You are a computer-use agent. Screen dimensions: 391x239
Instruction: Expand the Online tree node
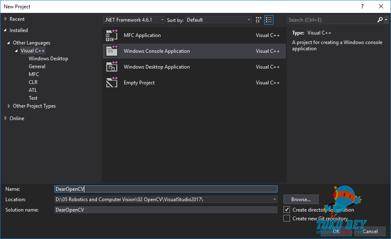[5, 118]
